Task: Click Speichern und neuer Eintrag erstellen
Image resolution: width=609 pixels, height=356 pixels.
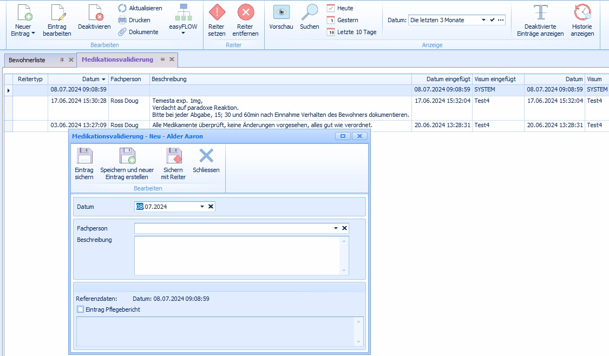Action: pos(127,164)
